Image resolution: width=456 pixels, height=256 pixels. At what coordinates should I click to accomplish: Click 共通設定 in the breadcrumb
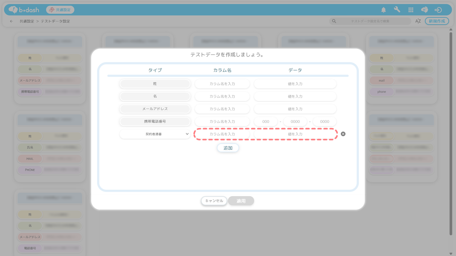[x=27, y=21]
